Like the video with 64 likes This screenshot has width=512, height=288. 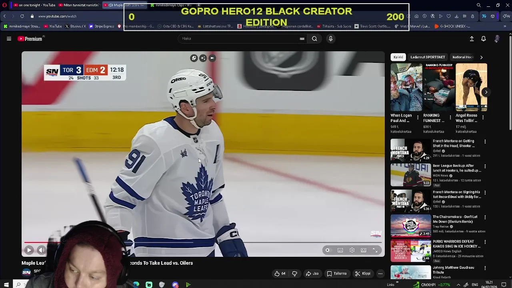pos(280,274)
